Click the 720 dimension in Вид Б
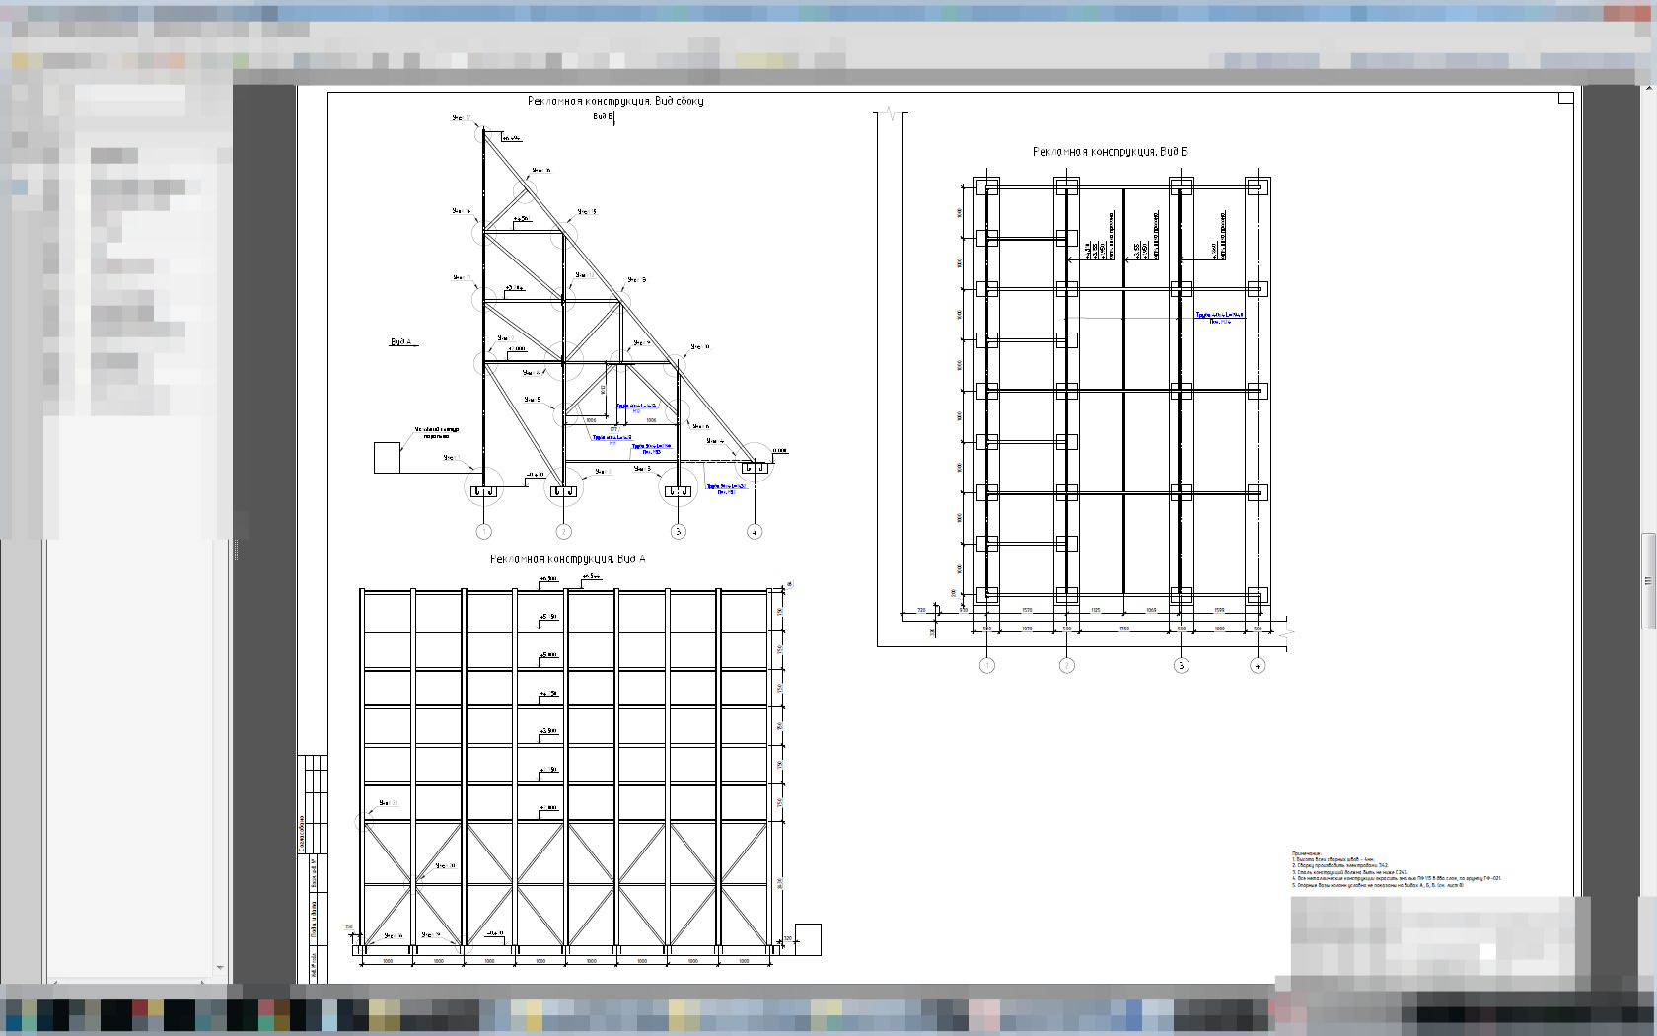This screenshot has width=1657, height=1036. point(922,611)
